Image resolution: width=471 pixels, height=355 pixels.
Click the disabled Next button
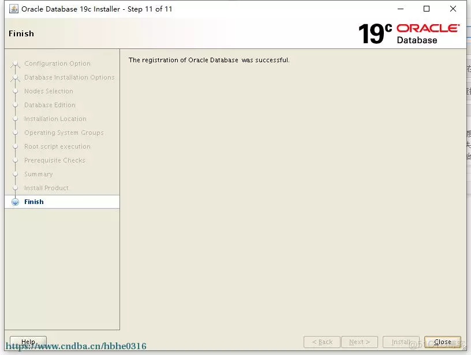point(360,342)
